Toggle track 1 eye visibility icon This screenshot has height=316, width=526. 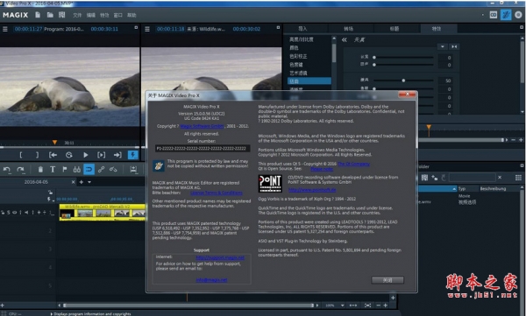pyautogui.click(x=14, y=213)
